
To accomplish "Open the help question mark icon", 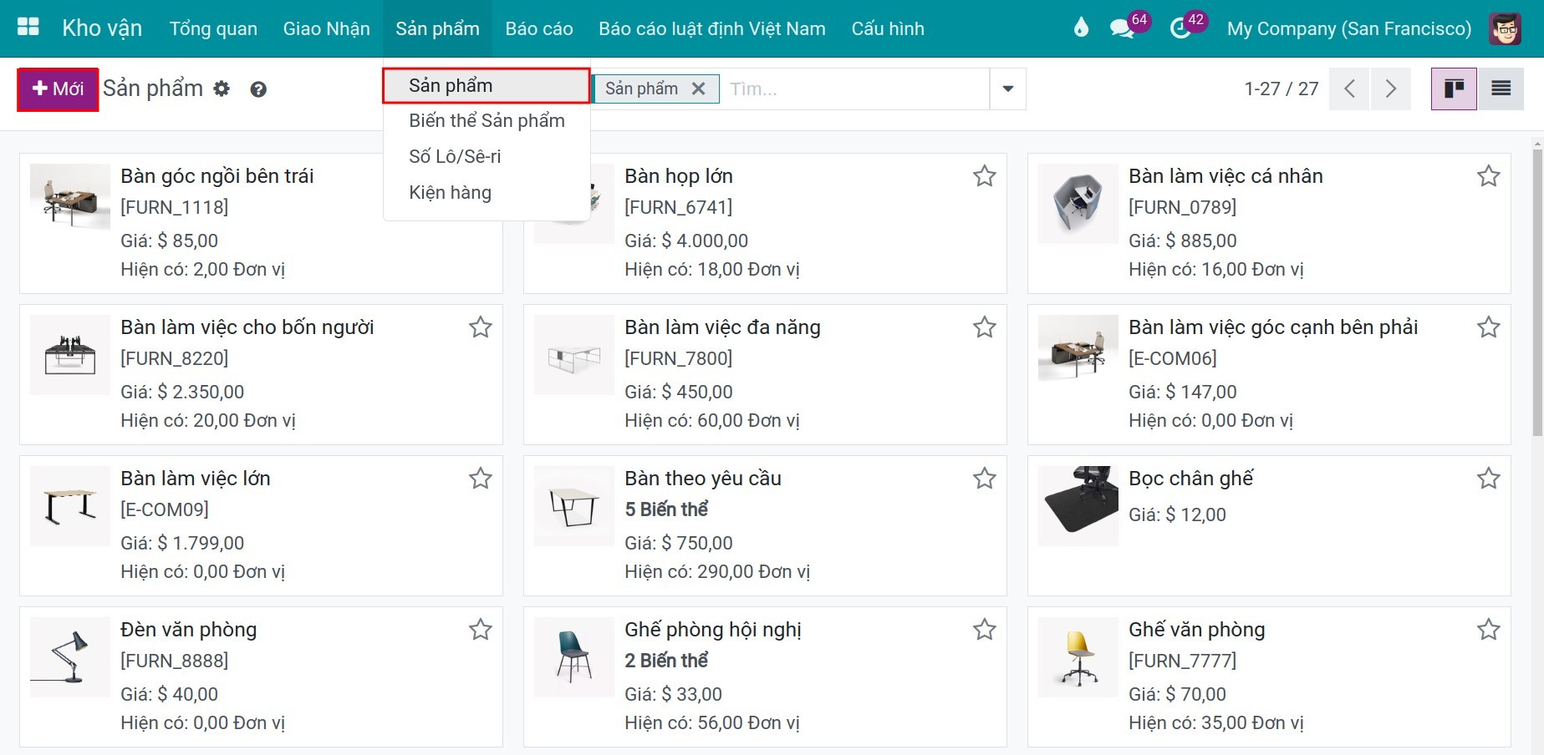I will [x=258, y=89].
